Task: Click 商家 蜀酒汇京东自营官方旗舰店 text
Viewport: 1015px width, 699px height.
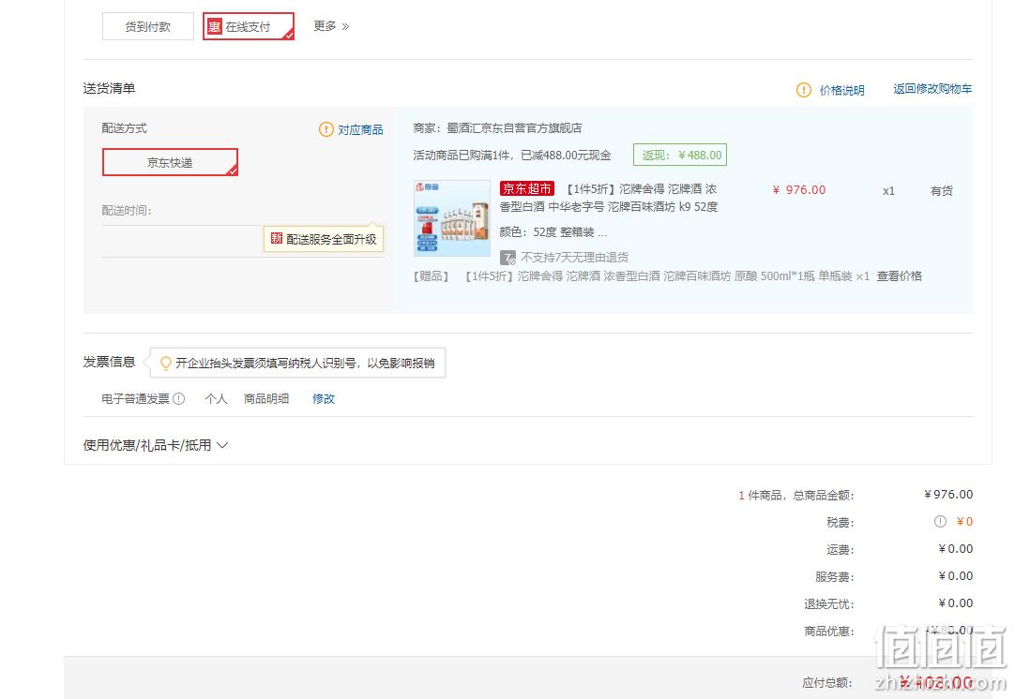Action: 497,128
